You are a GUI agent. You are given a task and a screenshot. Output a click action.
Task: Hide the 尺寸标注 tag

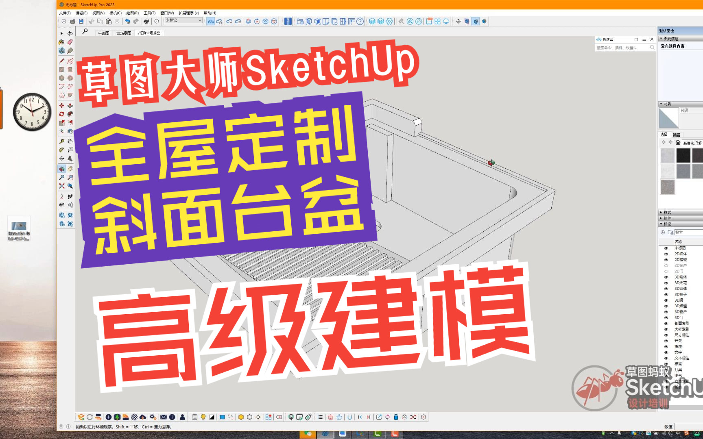(x=666, y=335)
